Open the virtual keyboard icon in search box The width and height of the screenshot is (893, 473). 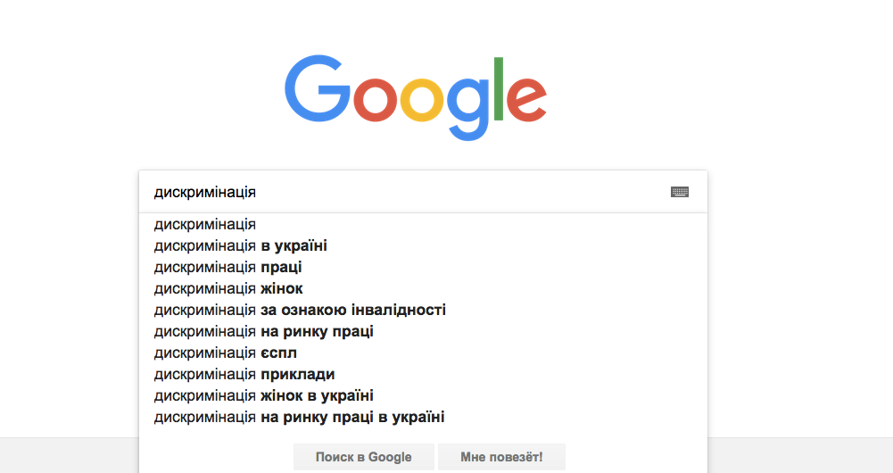[x=680, y=192]
